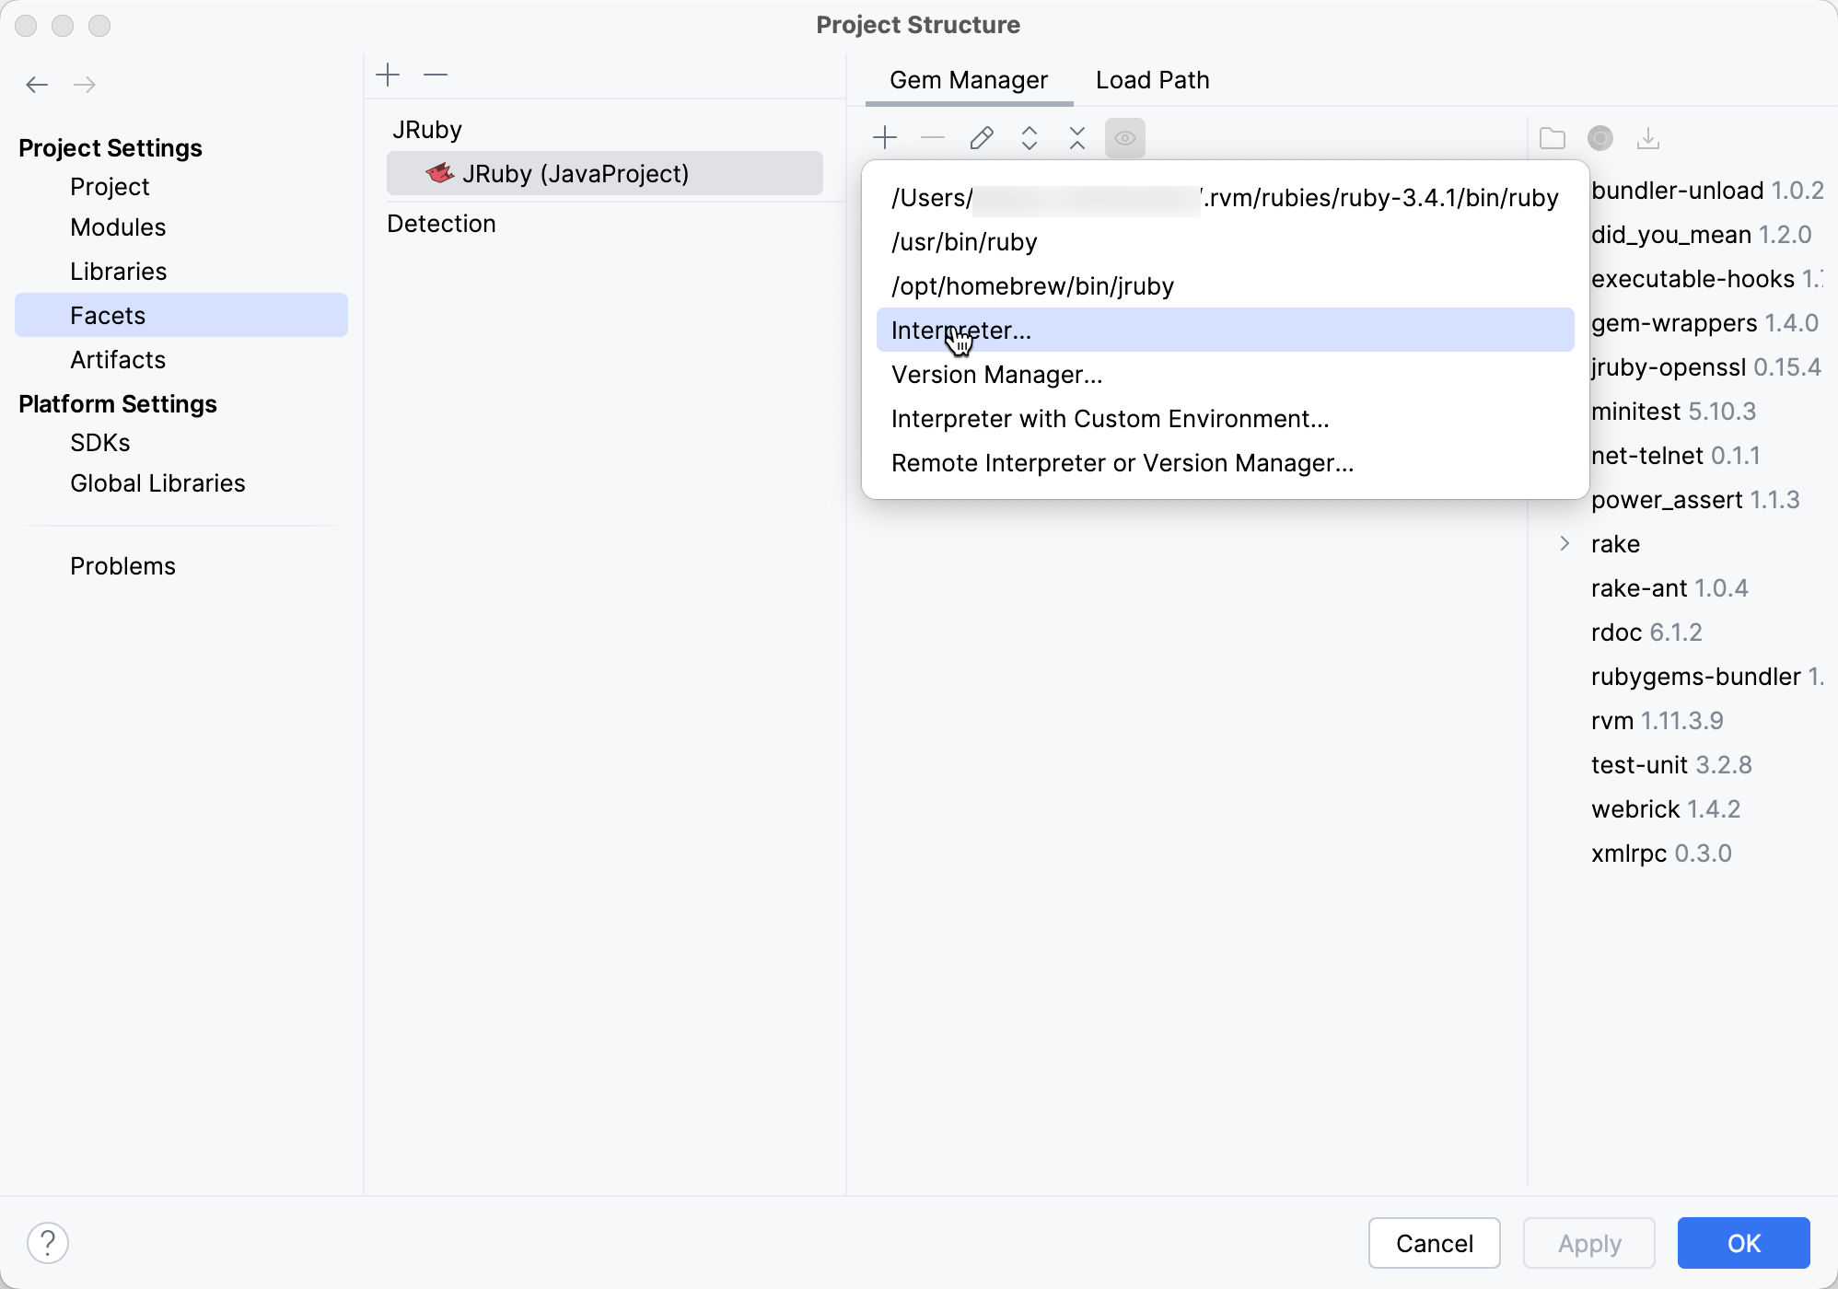Viewport: 1838px width, 1289px height.
Task: Select the /usr/bin/ruby interpreter option
Action: [x=963, y=242]
